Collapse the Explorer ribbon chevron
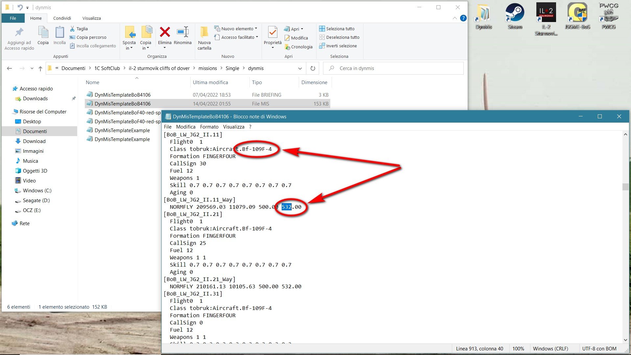This screenshot has width=631, height=355. point(455,18)
